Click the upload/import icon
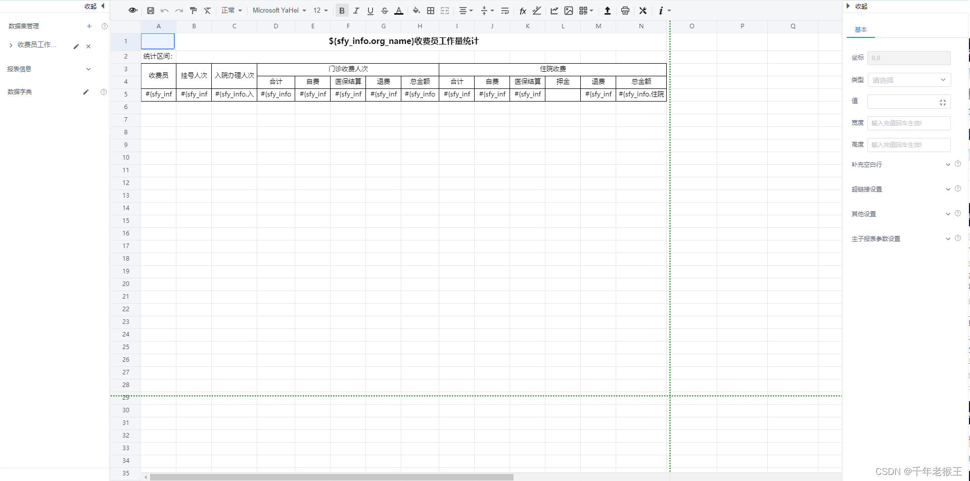This screenshot has width=970, height=481. [x=608, y=10]
